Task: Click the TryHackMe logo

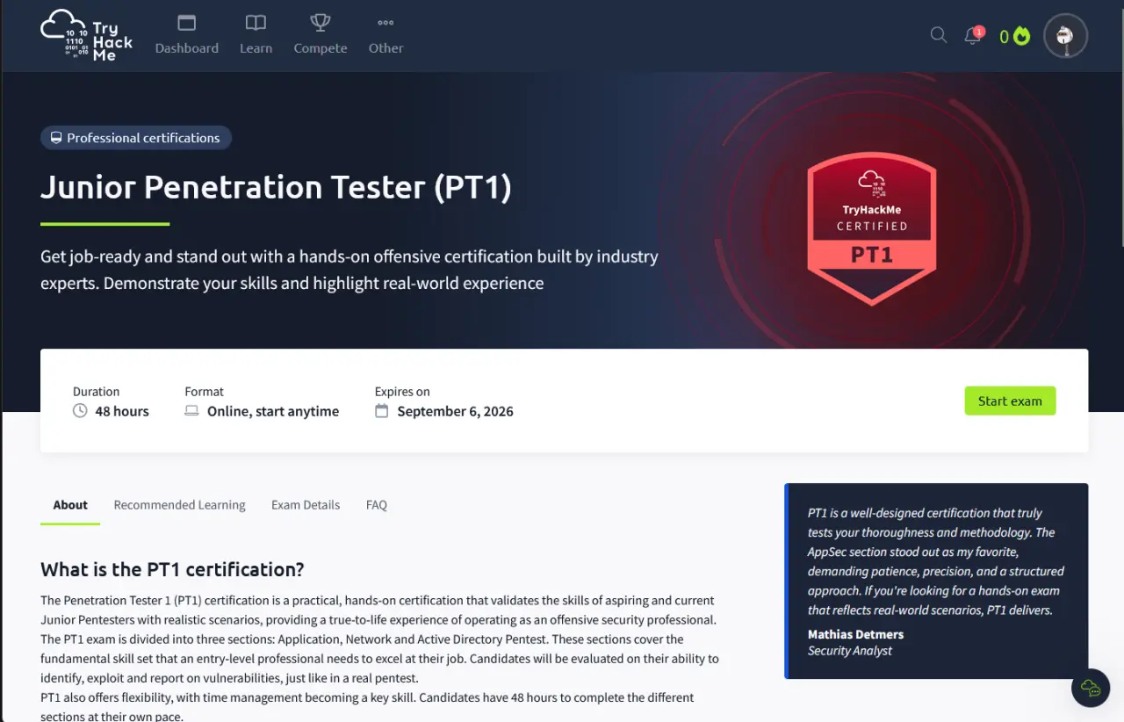Action: (87, 35)
